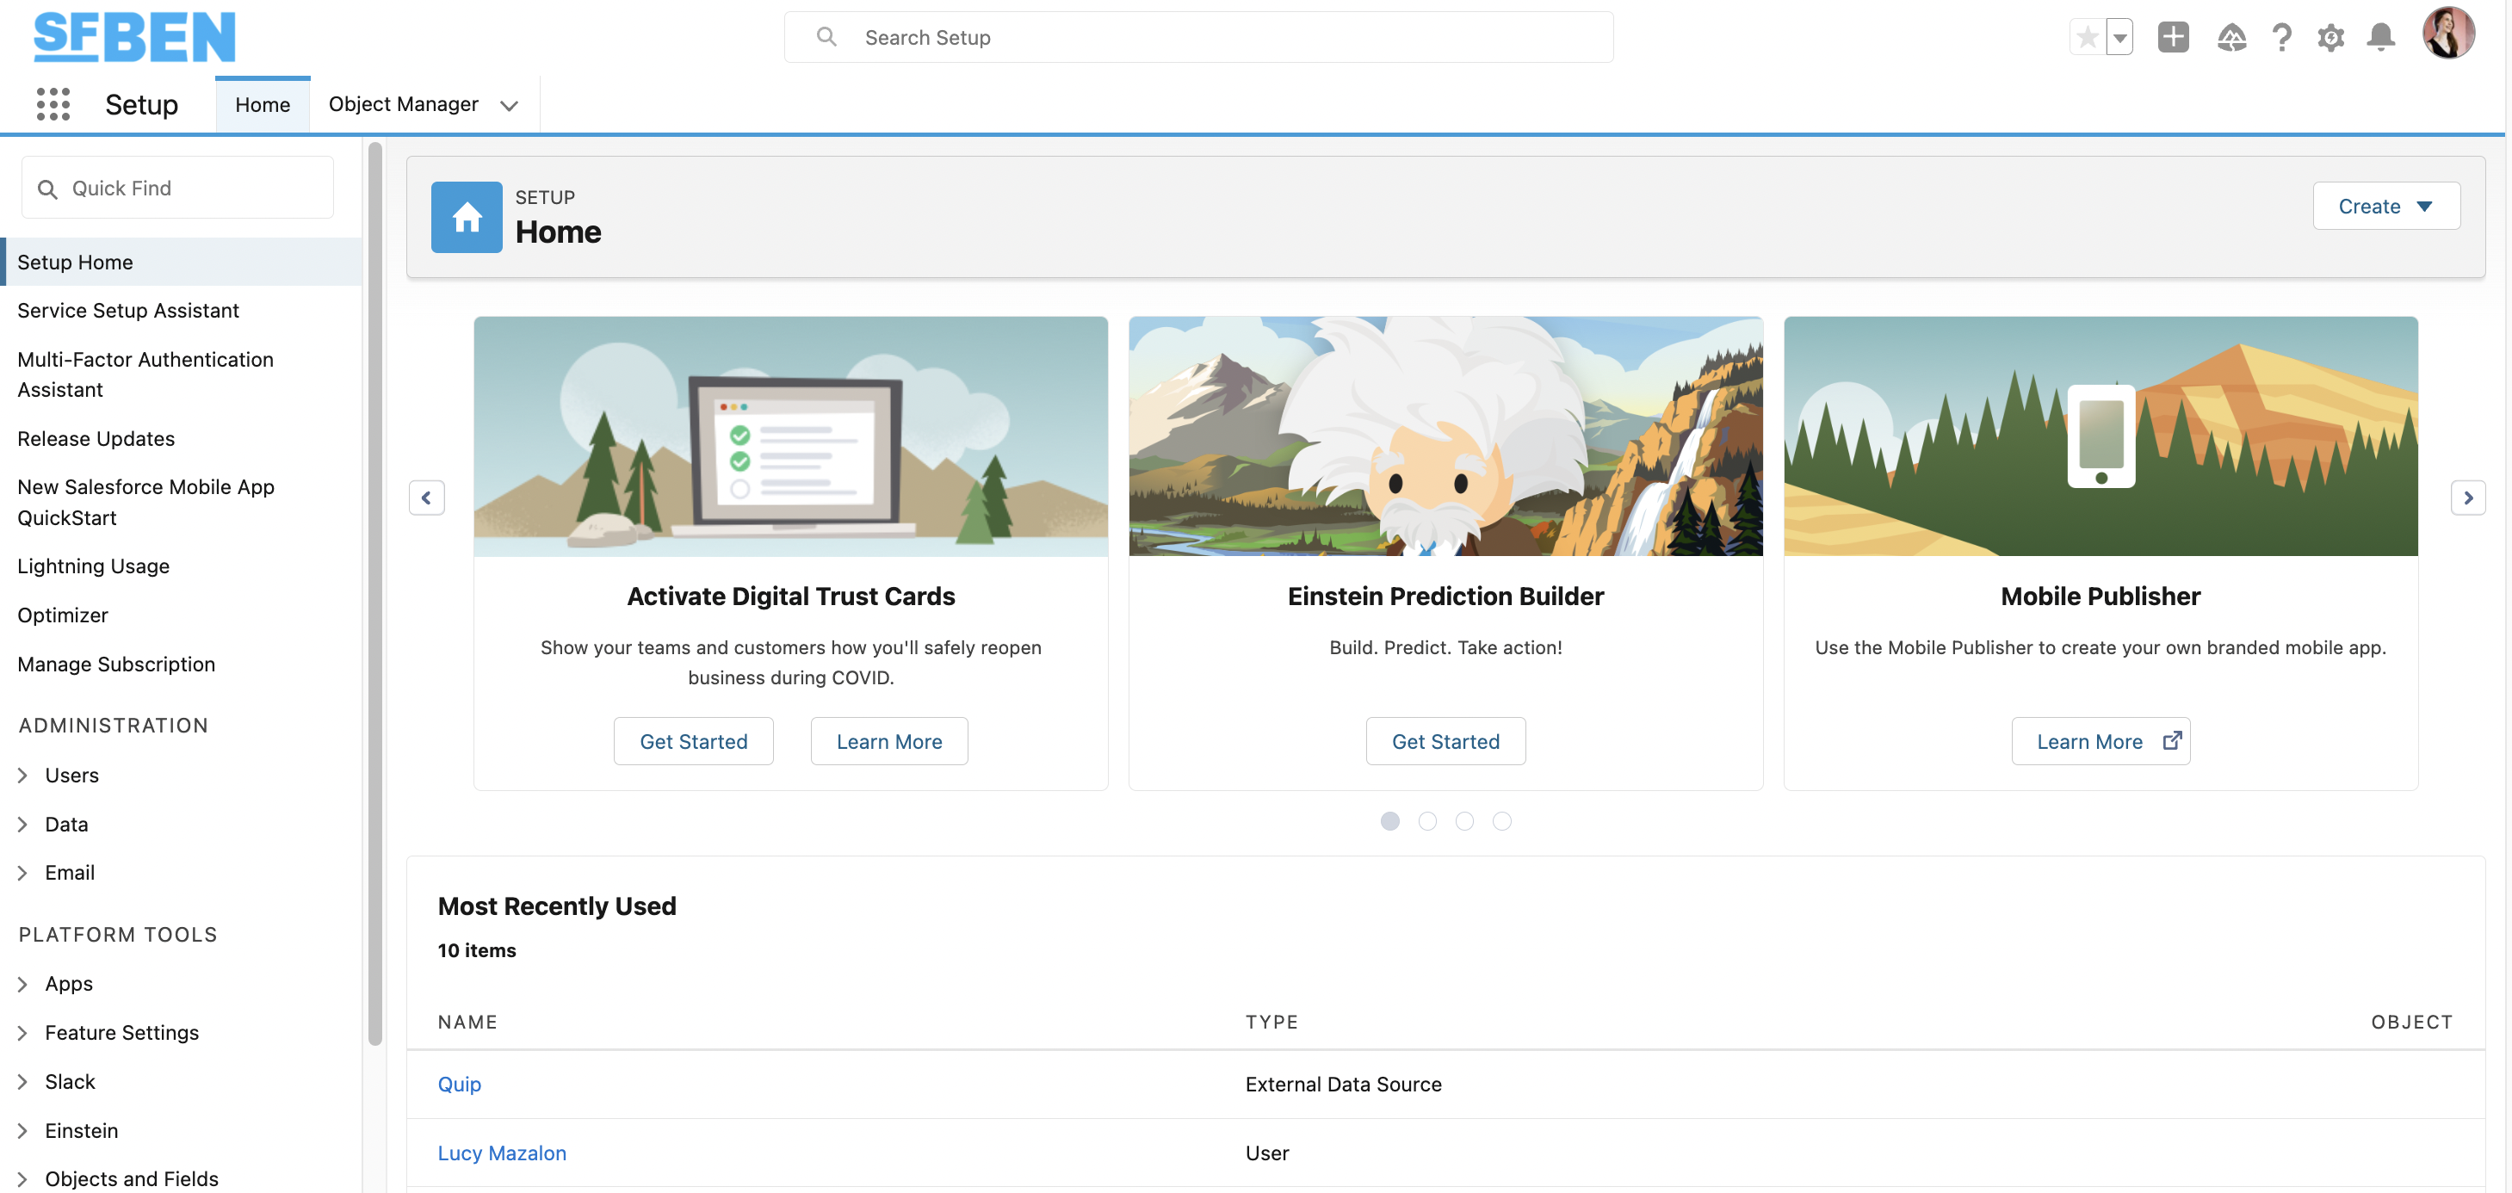Open Global Actions plus icon

click(2173, 37)
